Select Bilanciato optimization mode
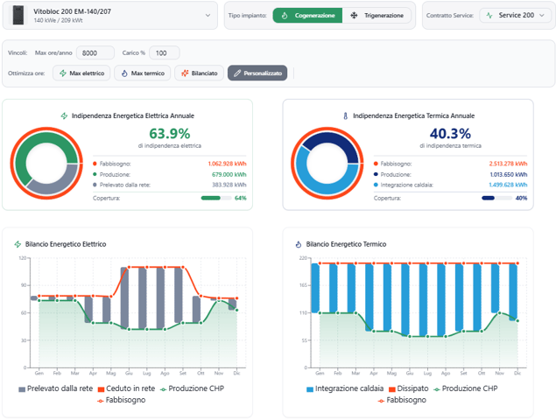Screen dimensions: 556x420 (x=199, y=73)
